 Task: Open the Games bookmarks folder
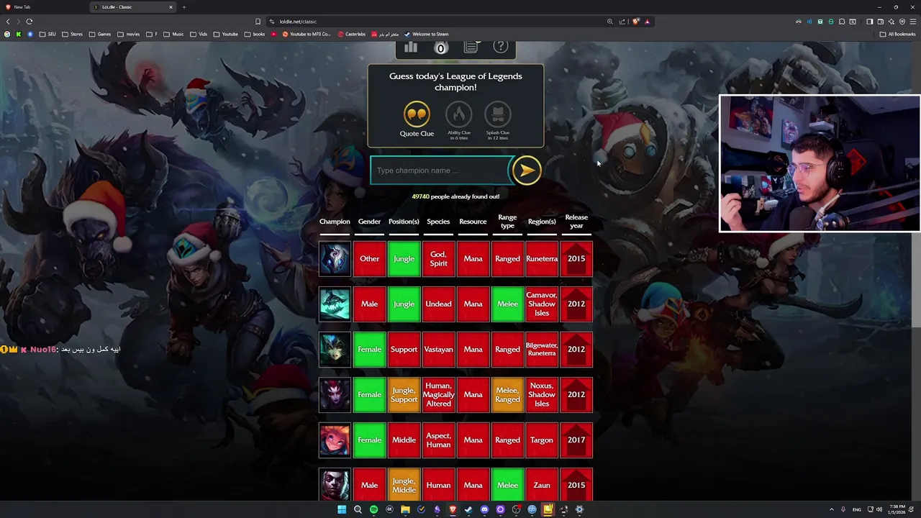pyautogui.click(x=99, y=34)
